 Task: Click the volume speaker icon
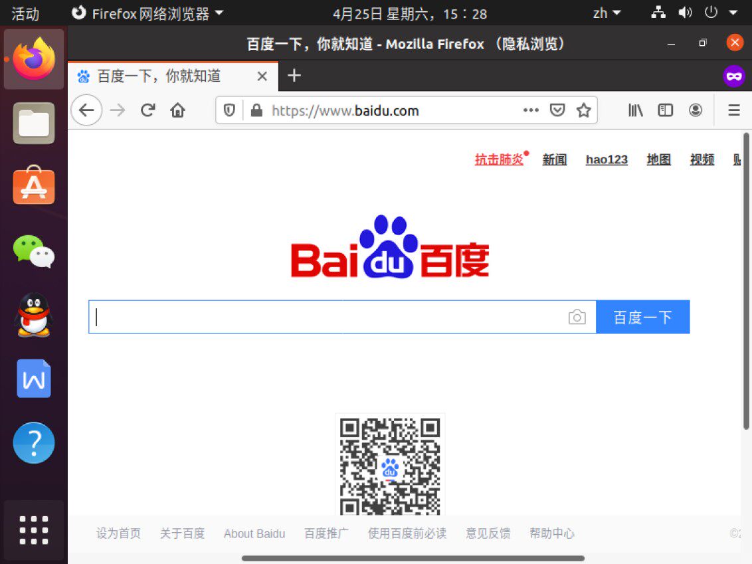pos(685,13)
